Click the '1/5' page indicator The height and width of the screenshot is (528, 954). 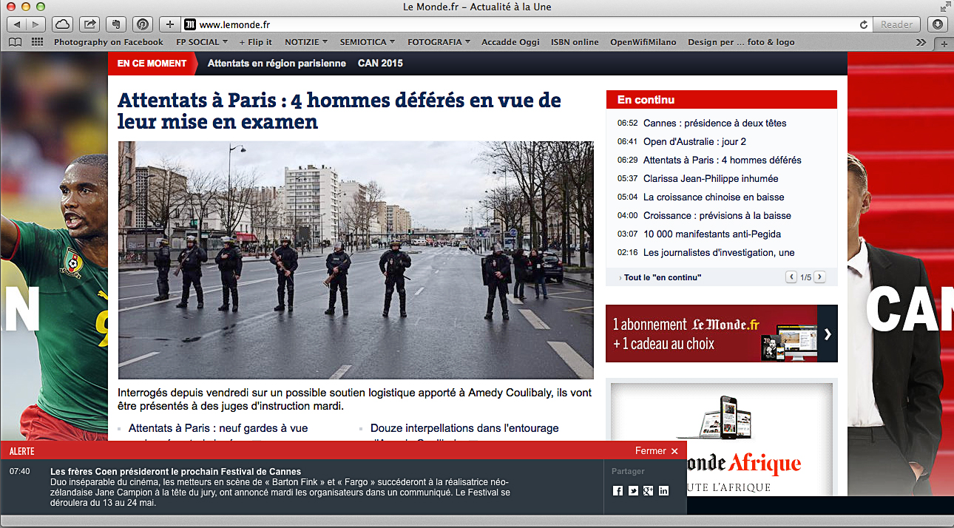805,277
